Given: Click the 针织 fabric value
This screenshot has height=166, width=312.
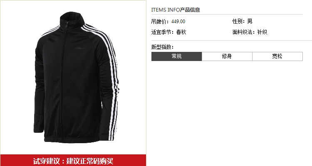Looking at the screenshot, I should point(262,32).
